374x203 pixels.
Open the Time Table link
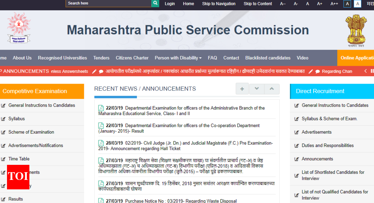pyautogui.click(x=19, y=159)
